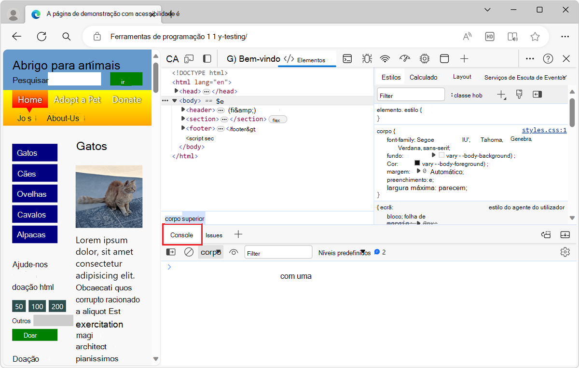The image size is (579, 368).
Task: Select the Calculado tab
Action: (424, 77)
